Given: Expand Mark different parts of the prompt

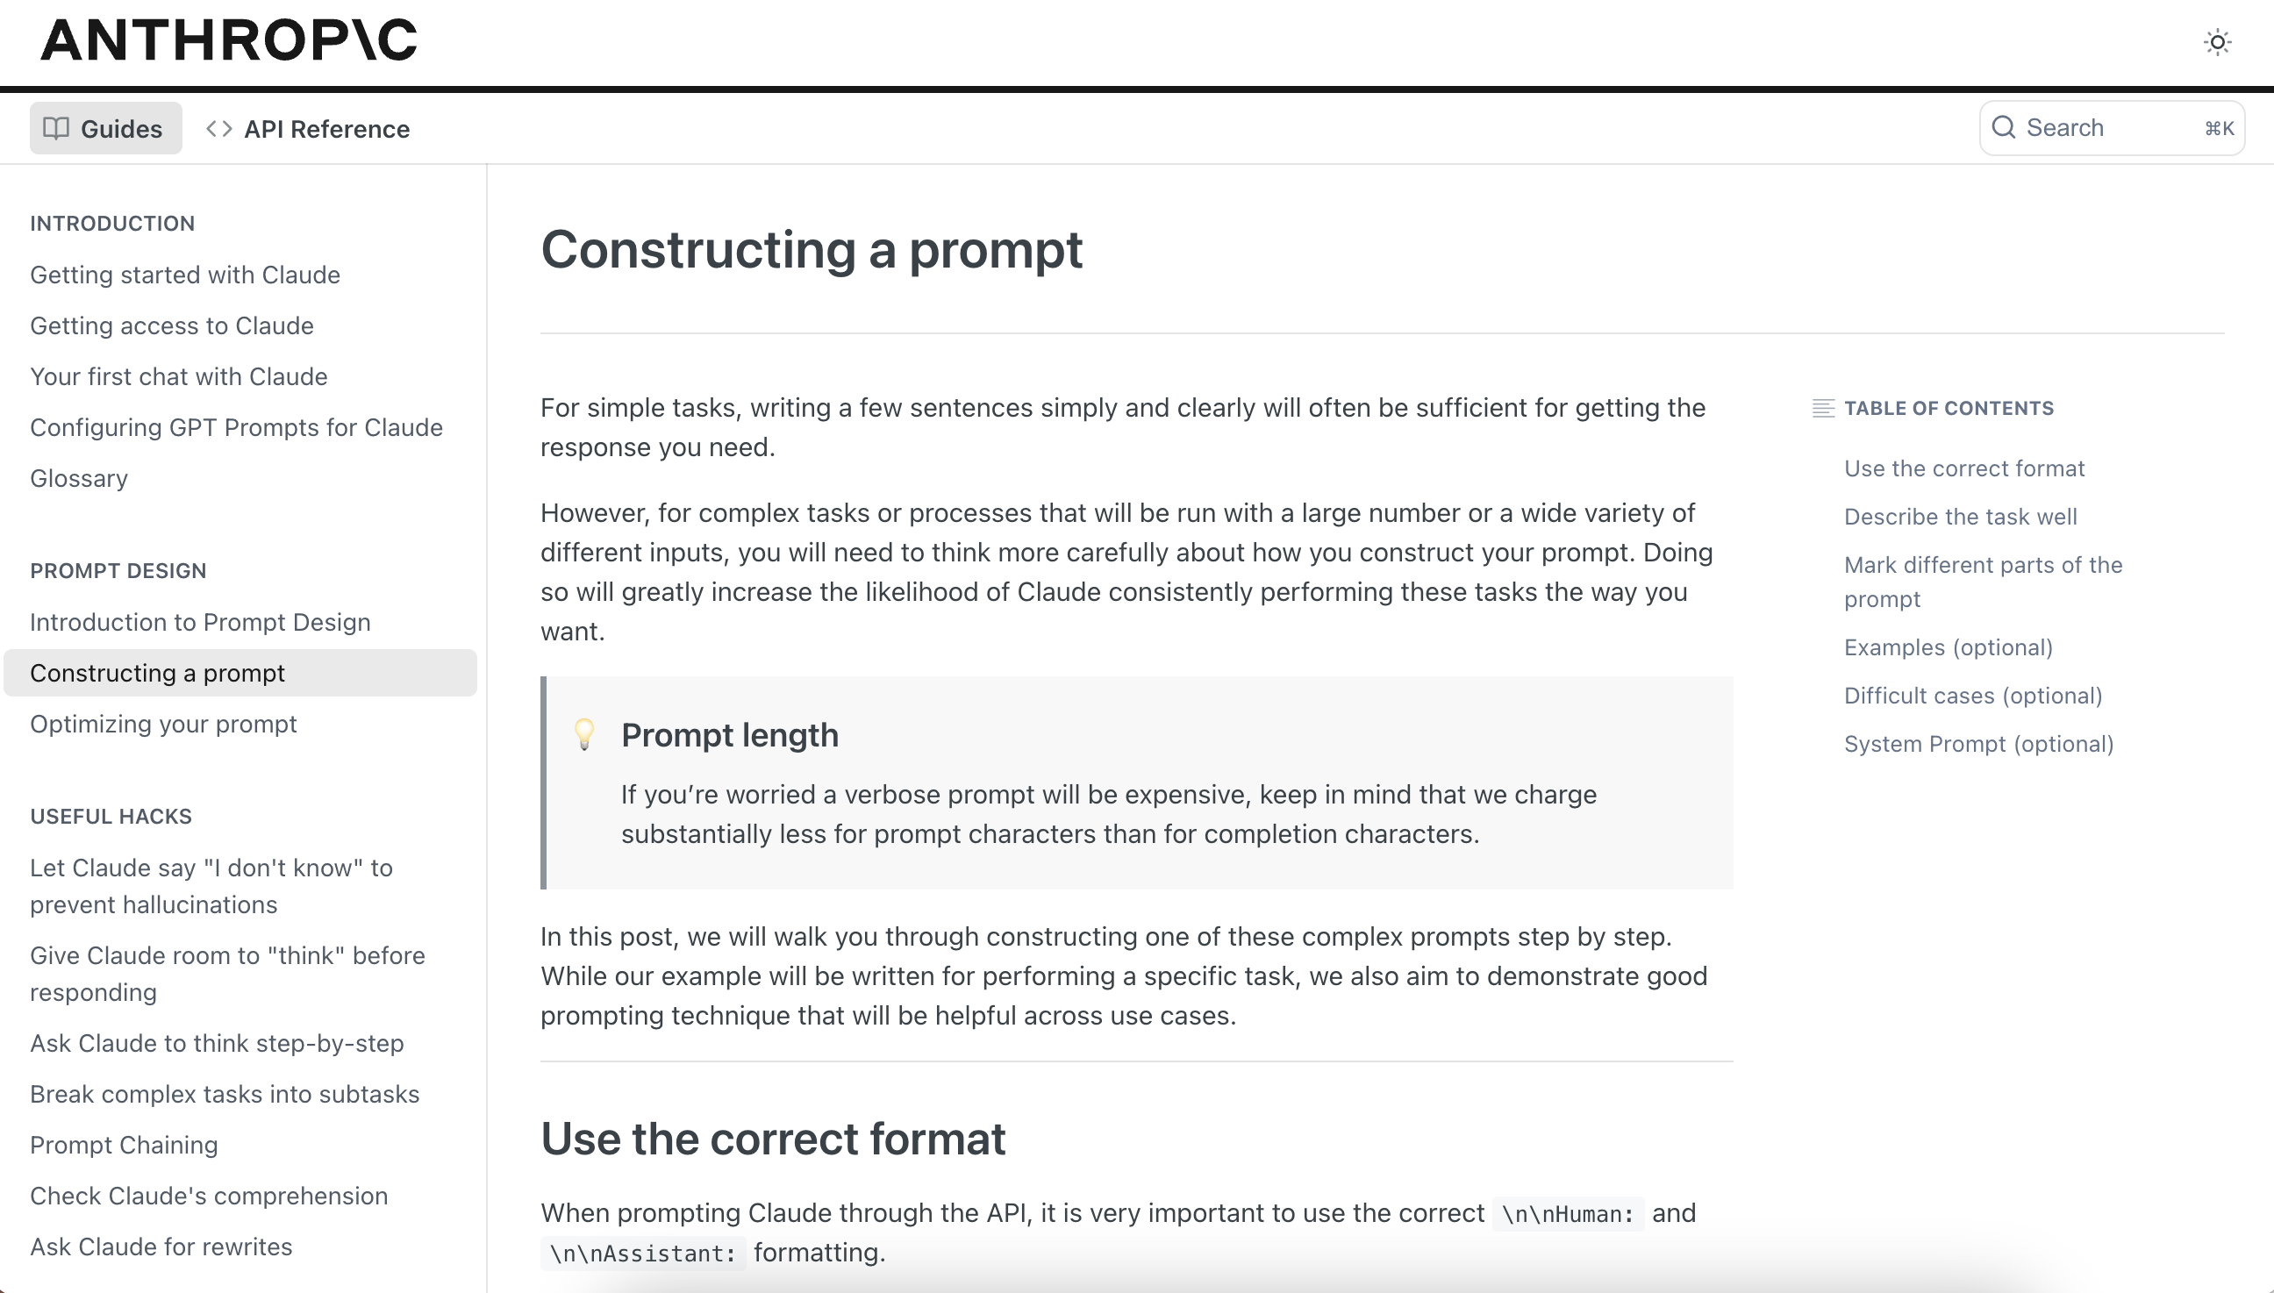Looking at the screenshot, I should coord(1982,581).
